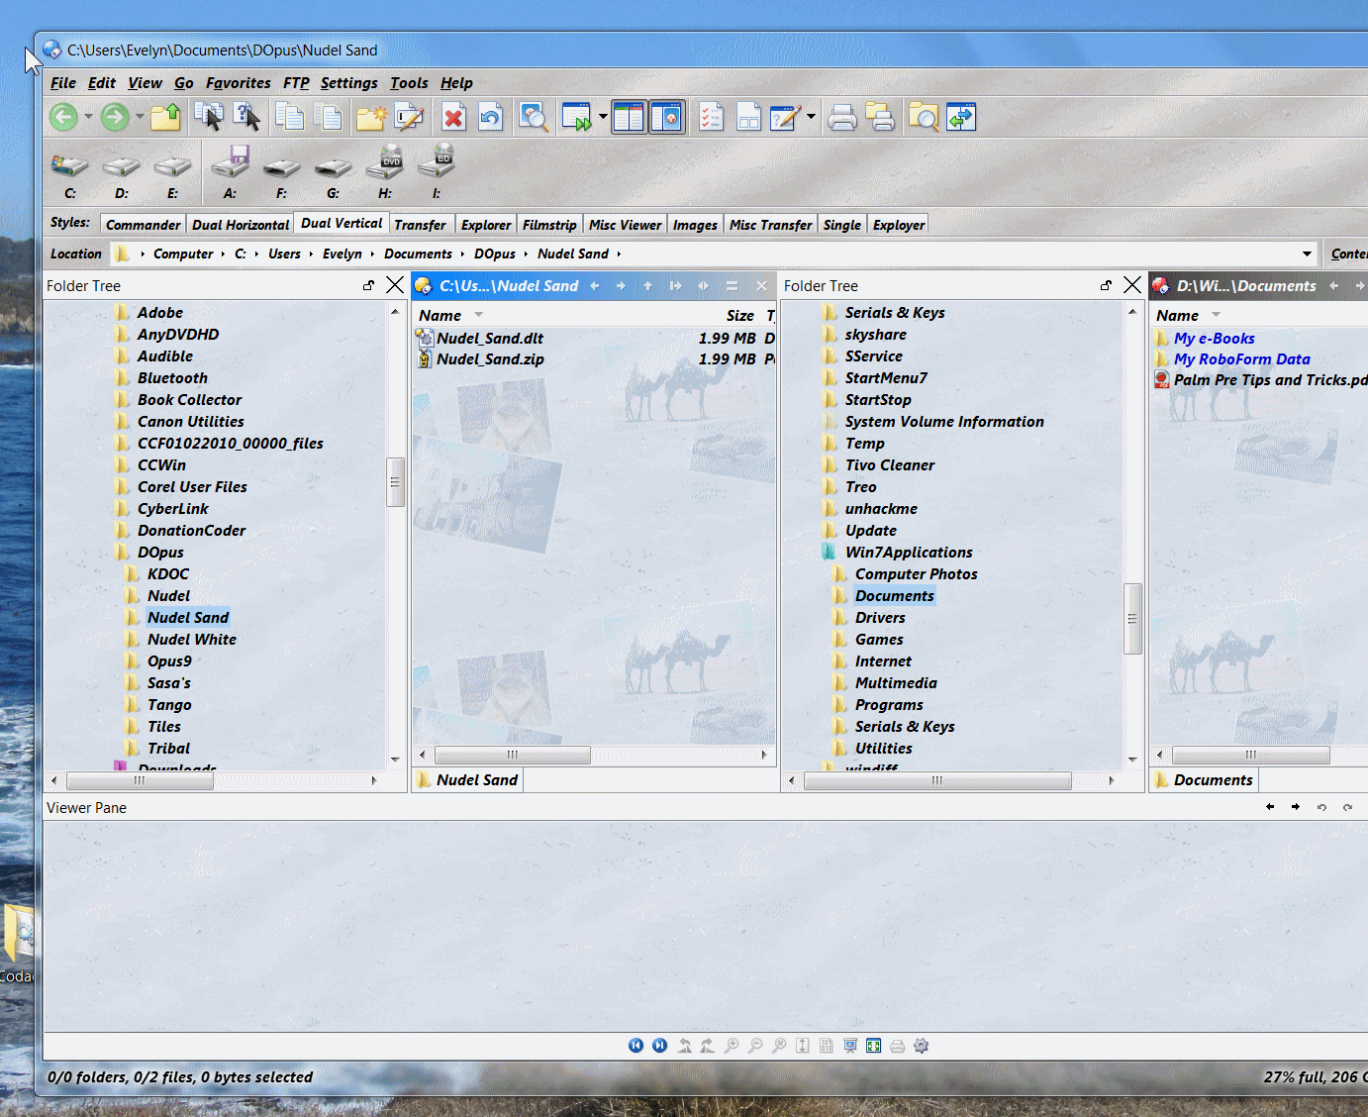Image resolution: width=1368 pixels, height=1117 pixels.
Task: Expand breadcrumb arrow after Nudel Sand
Action: click(x=620, y=254)
